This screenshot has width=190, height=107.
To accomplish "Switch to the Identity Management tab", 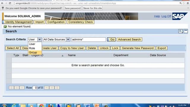I will tap(18, 22).
